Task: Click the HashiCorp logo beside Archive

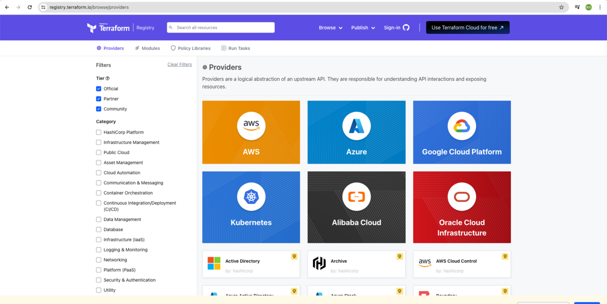Action: click(319, 263)
